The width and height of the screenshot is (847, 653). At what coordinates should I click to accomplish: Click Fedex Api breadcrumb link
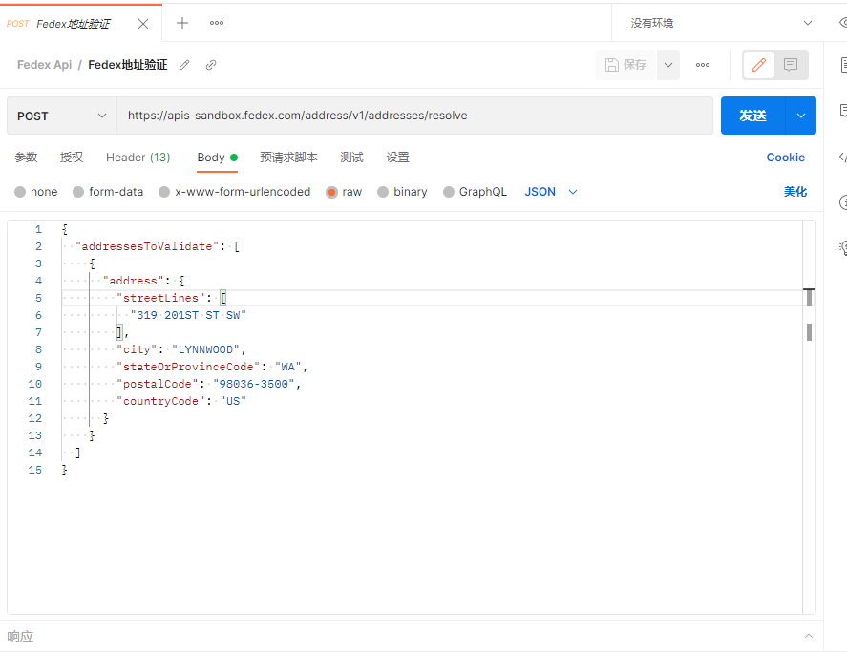[x=44, y=65]
